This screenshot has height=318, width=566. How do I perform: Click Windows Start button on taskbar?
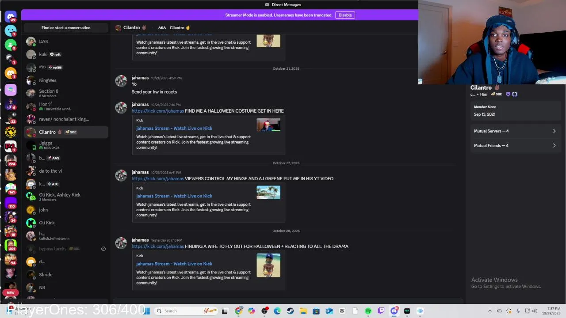pyautogui.click(x=147, y=311)
